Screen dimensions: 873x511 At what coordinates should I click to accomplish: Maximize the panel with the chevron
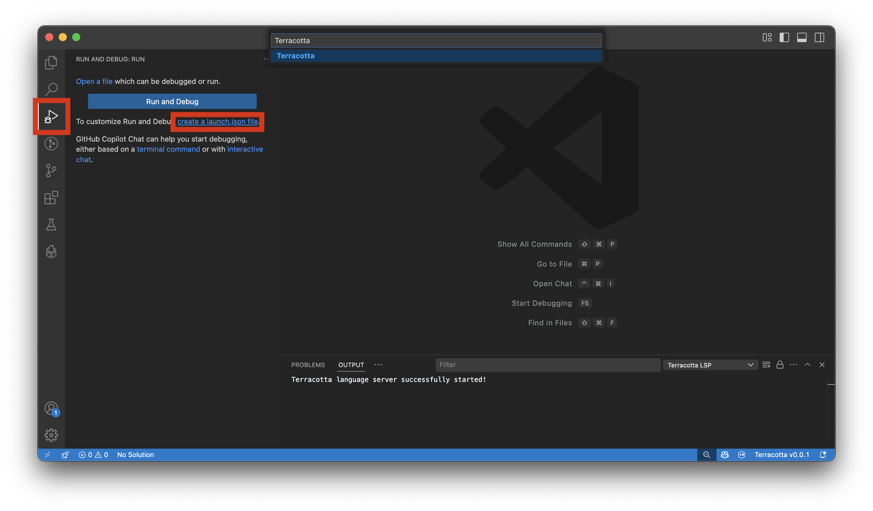pos(808,365)
